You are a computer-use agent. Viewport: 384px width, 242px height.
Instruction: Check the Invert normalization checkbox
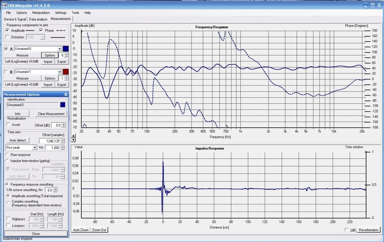8,124
